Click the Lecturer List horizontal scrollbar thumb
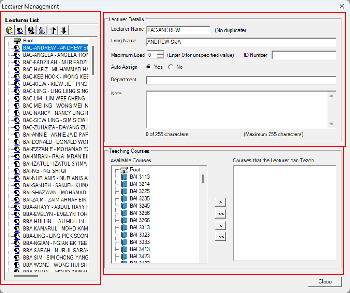The width and height of the screenshot is (350, 293). click(x=26, y=276)
